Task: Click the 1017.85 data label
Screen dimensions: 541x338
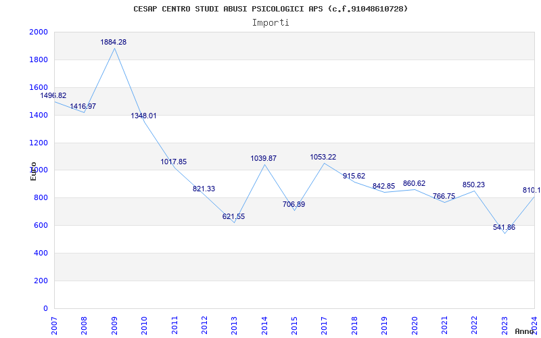Action: pos(174,162)
